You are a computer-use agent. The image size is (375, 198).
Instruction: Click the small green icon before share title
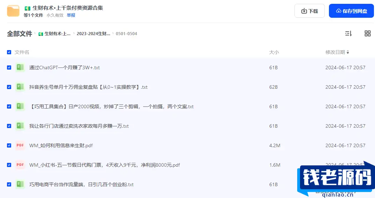tap(28, 8)
